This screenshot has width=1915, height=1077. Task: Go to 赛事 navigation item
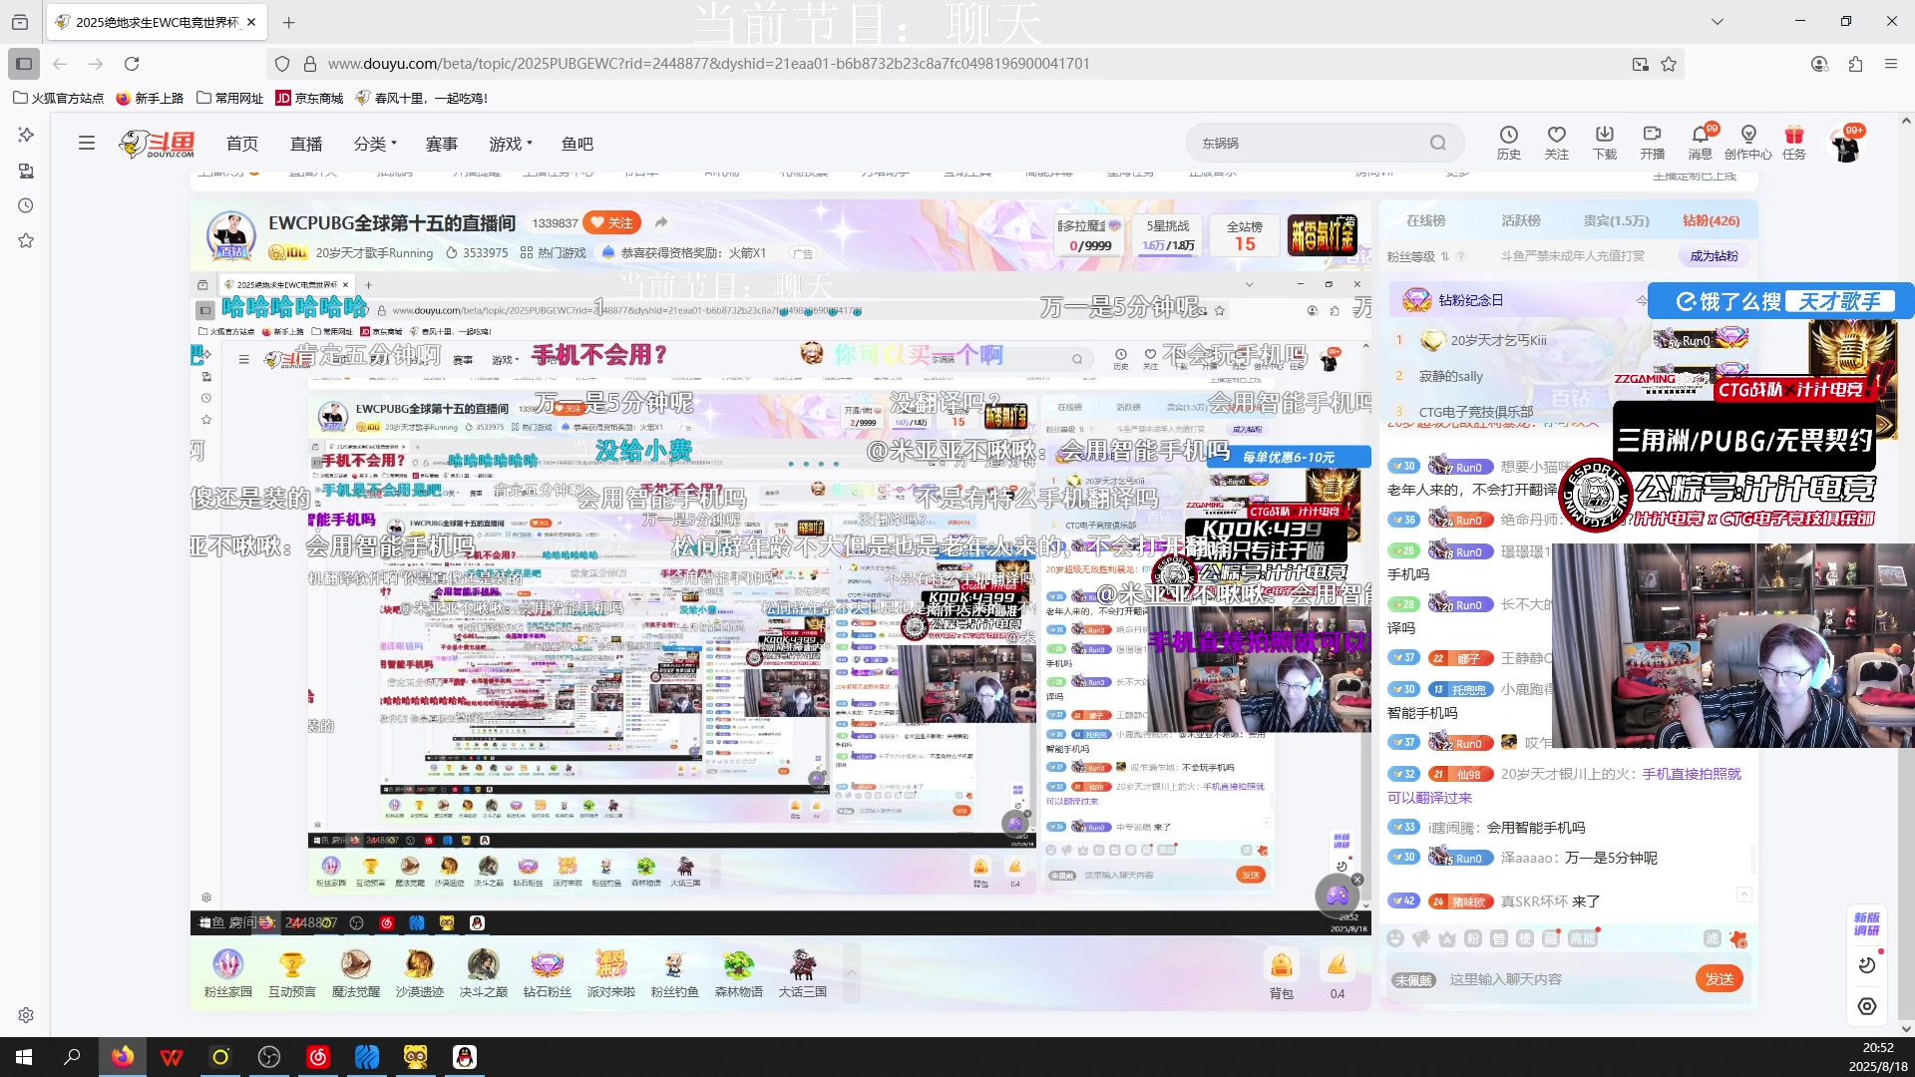coord(442,144)
